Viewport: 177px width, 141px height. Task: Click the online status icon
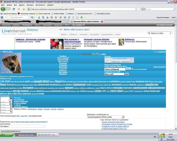pos(100,54)
